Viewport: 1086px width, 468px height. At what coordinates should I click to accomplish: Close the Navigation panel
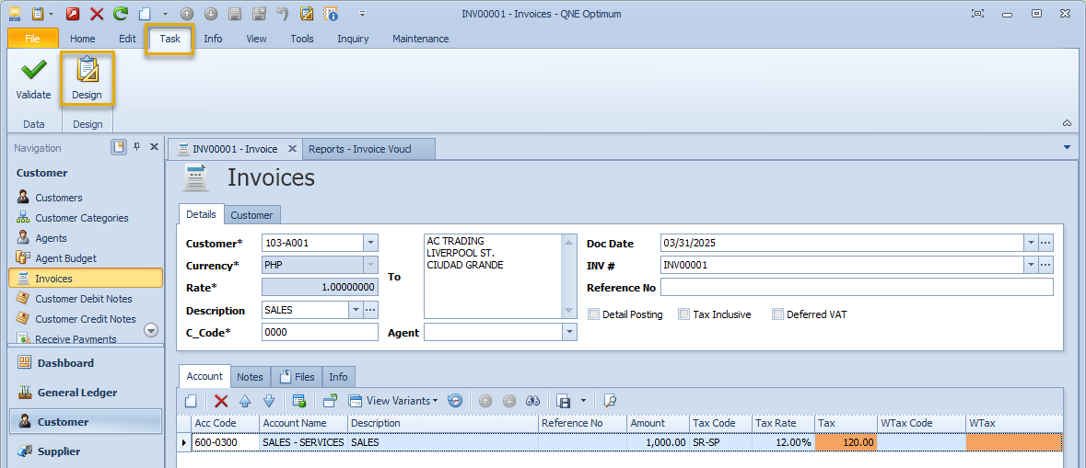pos(154,146)
